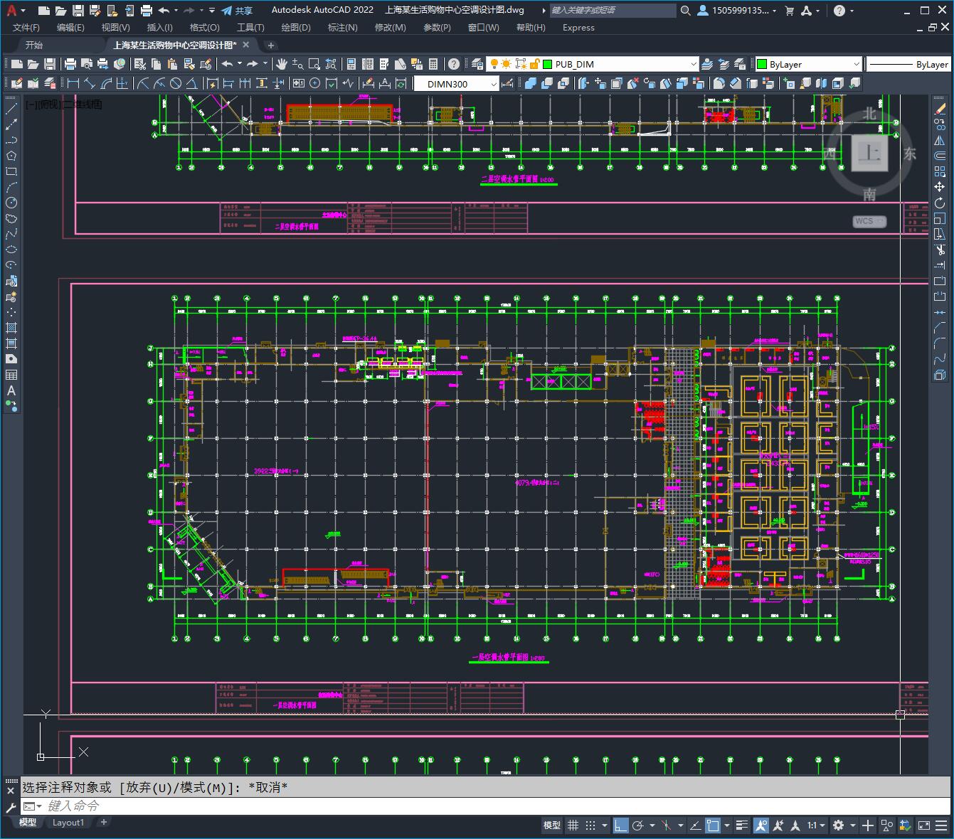
Task: Expand the undo history dropdown arrow in the standard toolbar
Action: (240, 64)
